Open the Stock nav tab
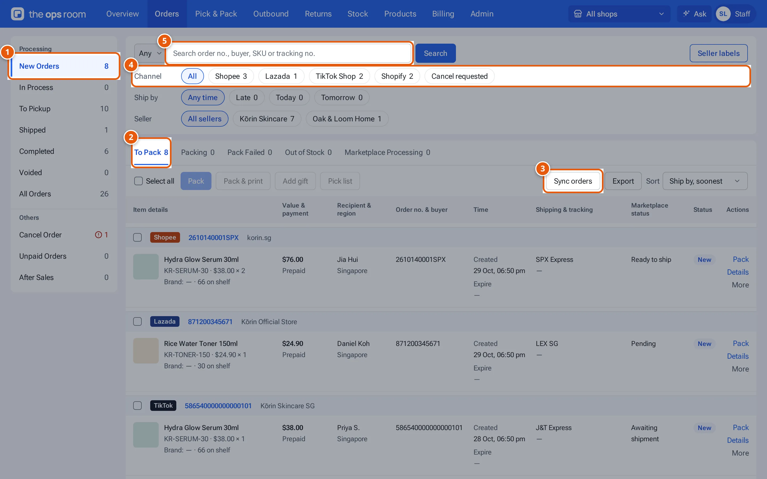 pos(358,14)
